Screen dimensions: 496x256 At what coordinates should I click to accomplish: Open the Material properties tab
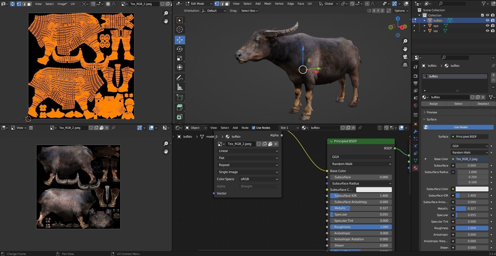click(x=416, y=168)
